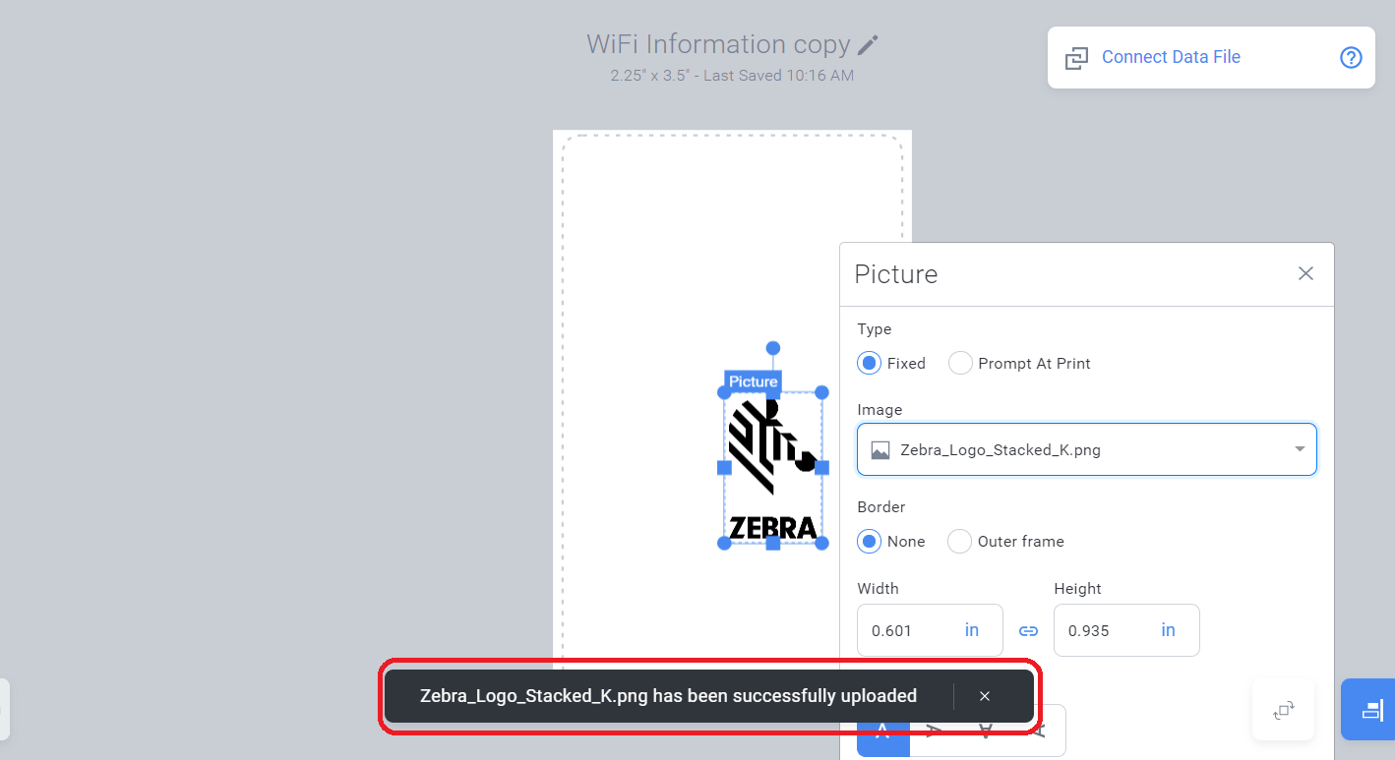
Task: Click the link icon between Width and Height
Action: pyautogui.click(x=1028, y=630)
